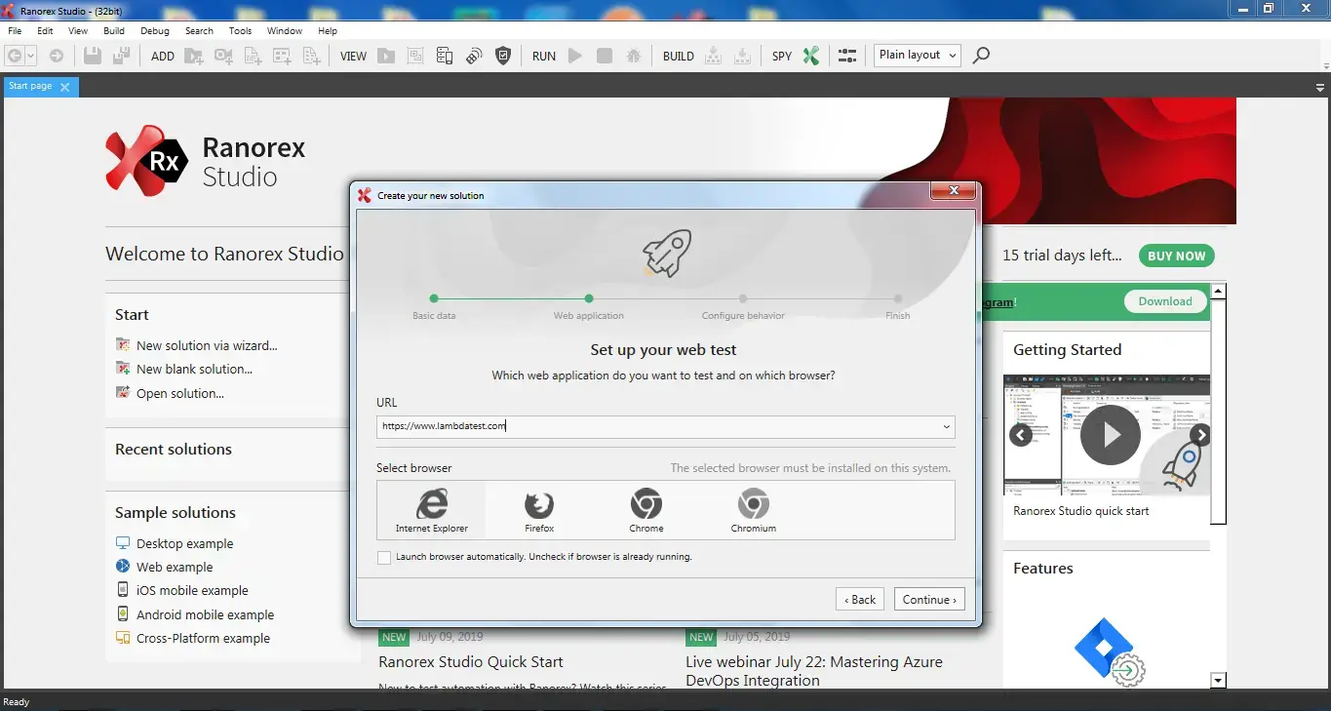Select Internet Explorer as the test browser
The image size is (1331, 711).
(x=432, y=509)
